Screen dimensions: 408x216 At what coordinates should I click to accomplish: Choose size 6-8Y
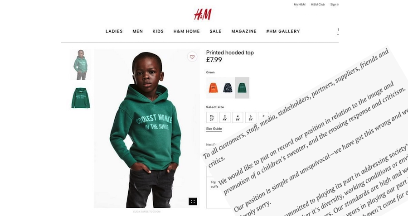251,117
